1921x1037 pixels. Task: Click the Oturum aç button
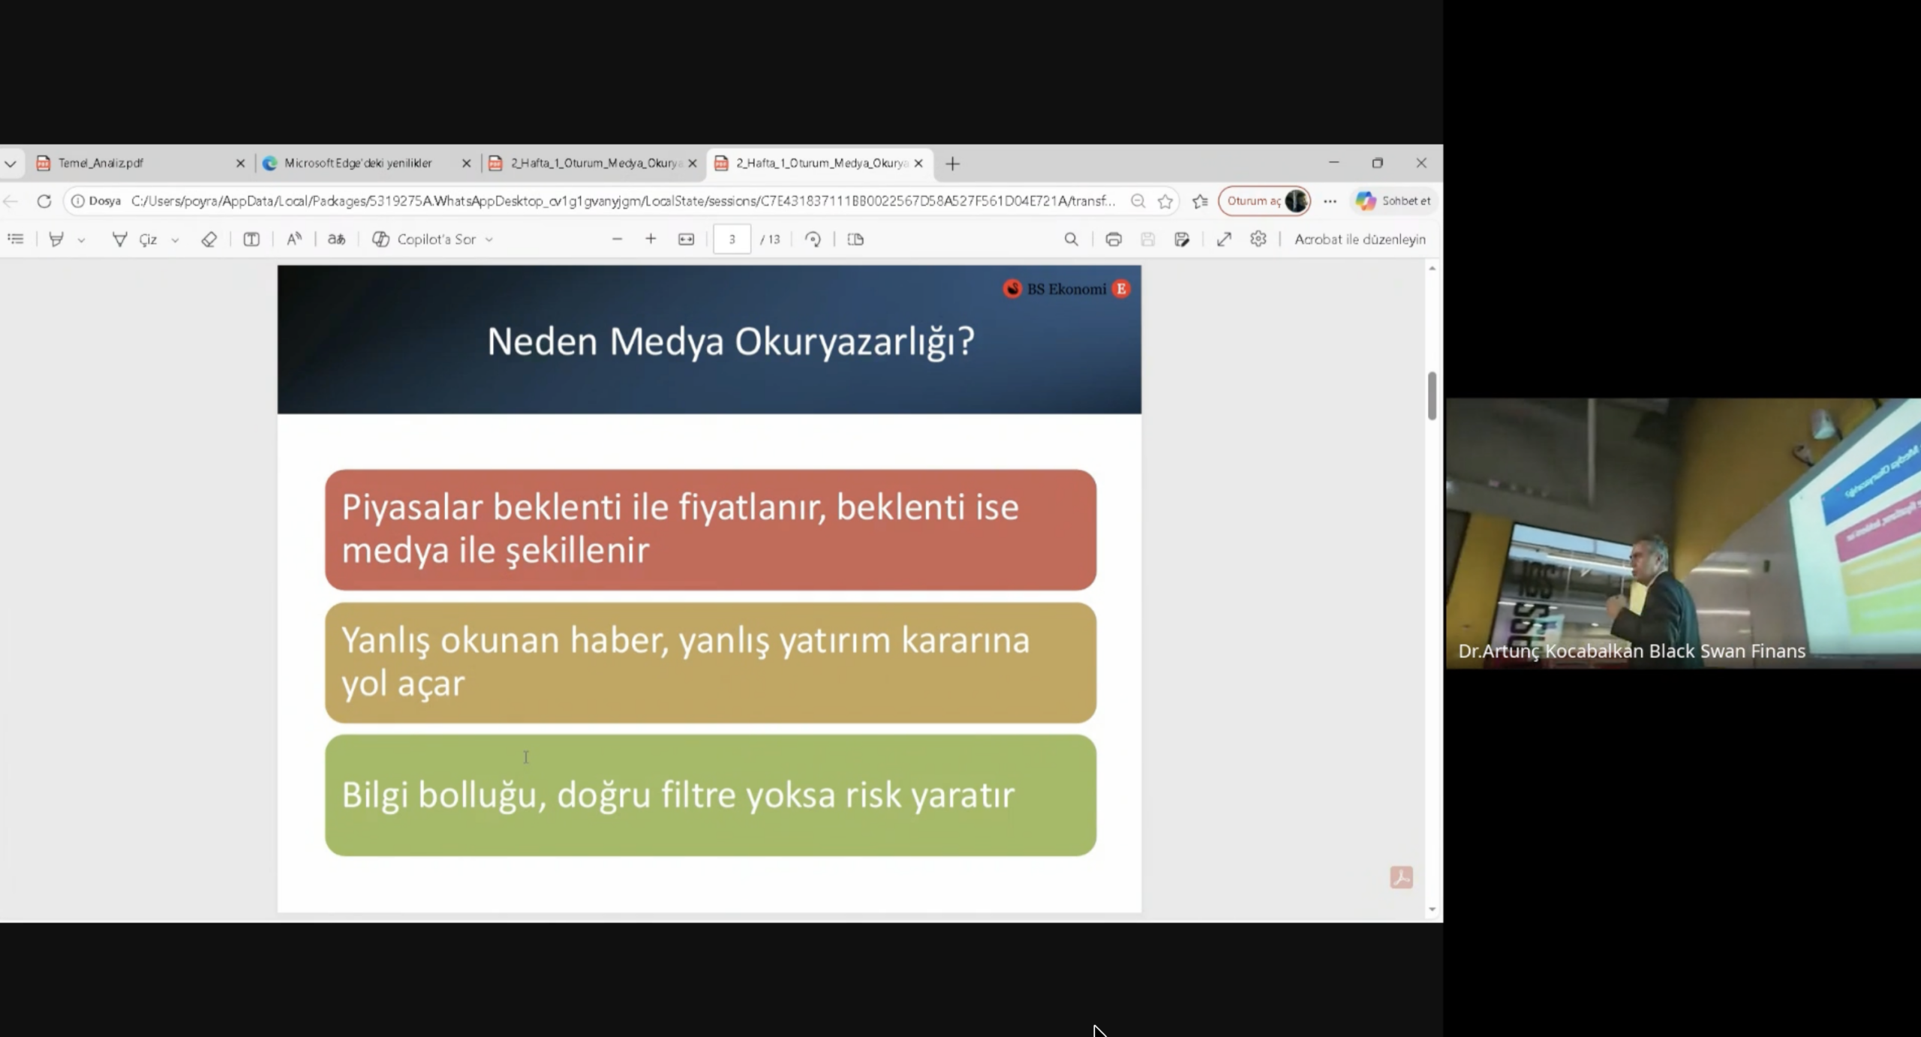[x=1254, y=201]
